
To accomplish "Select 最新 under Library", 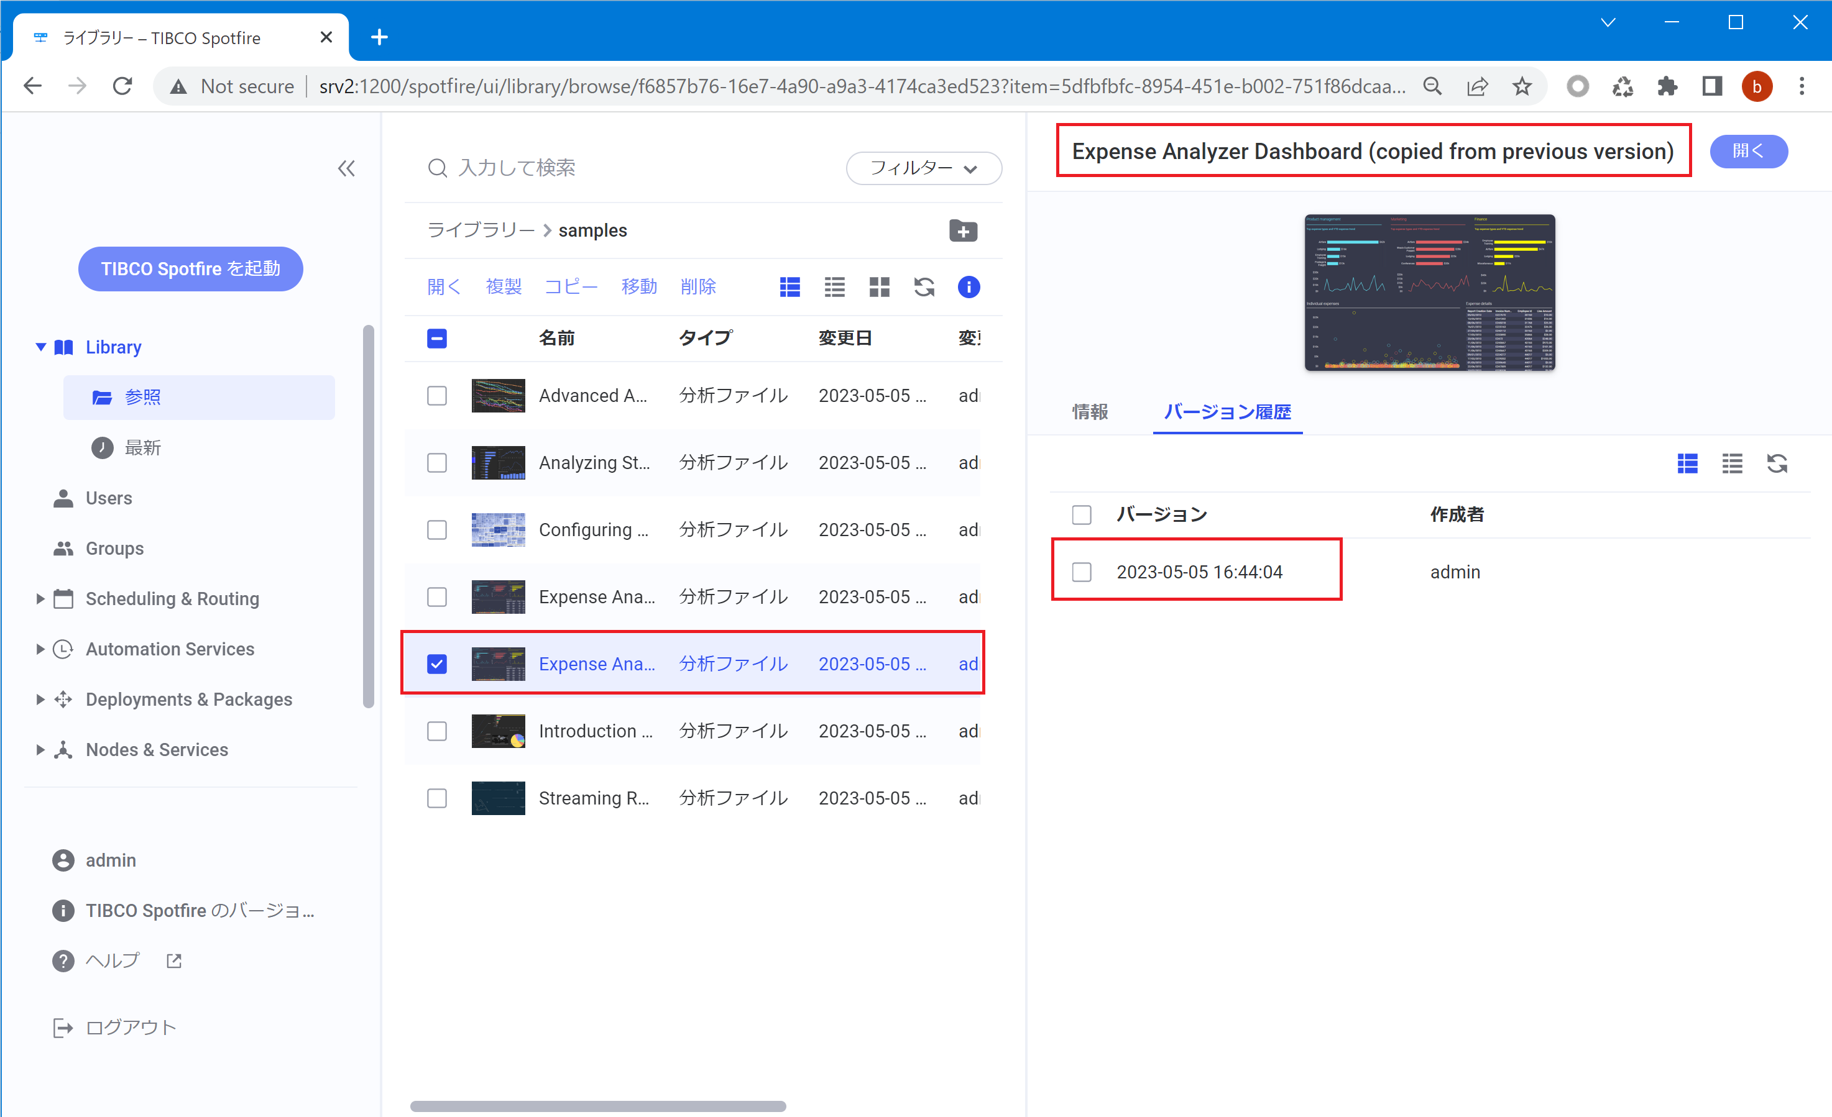I will pyautogui.click(x=142, y=448).
